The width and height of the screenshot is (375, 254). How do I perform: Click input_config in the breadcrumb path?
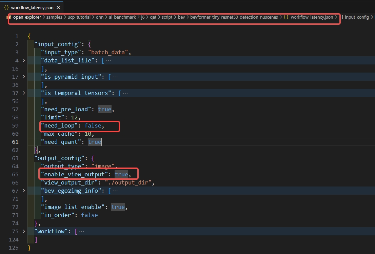coord(357,17)
